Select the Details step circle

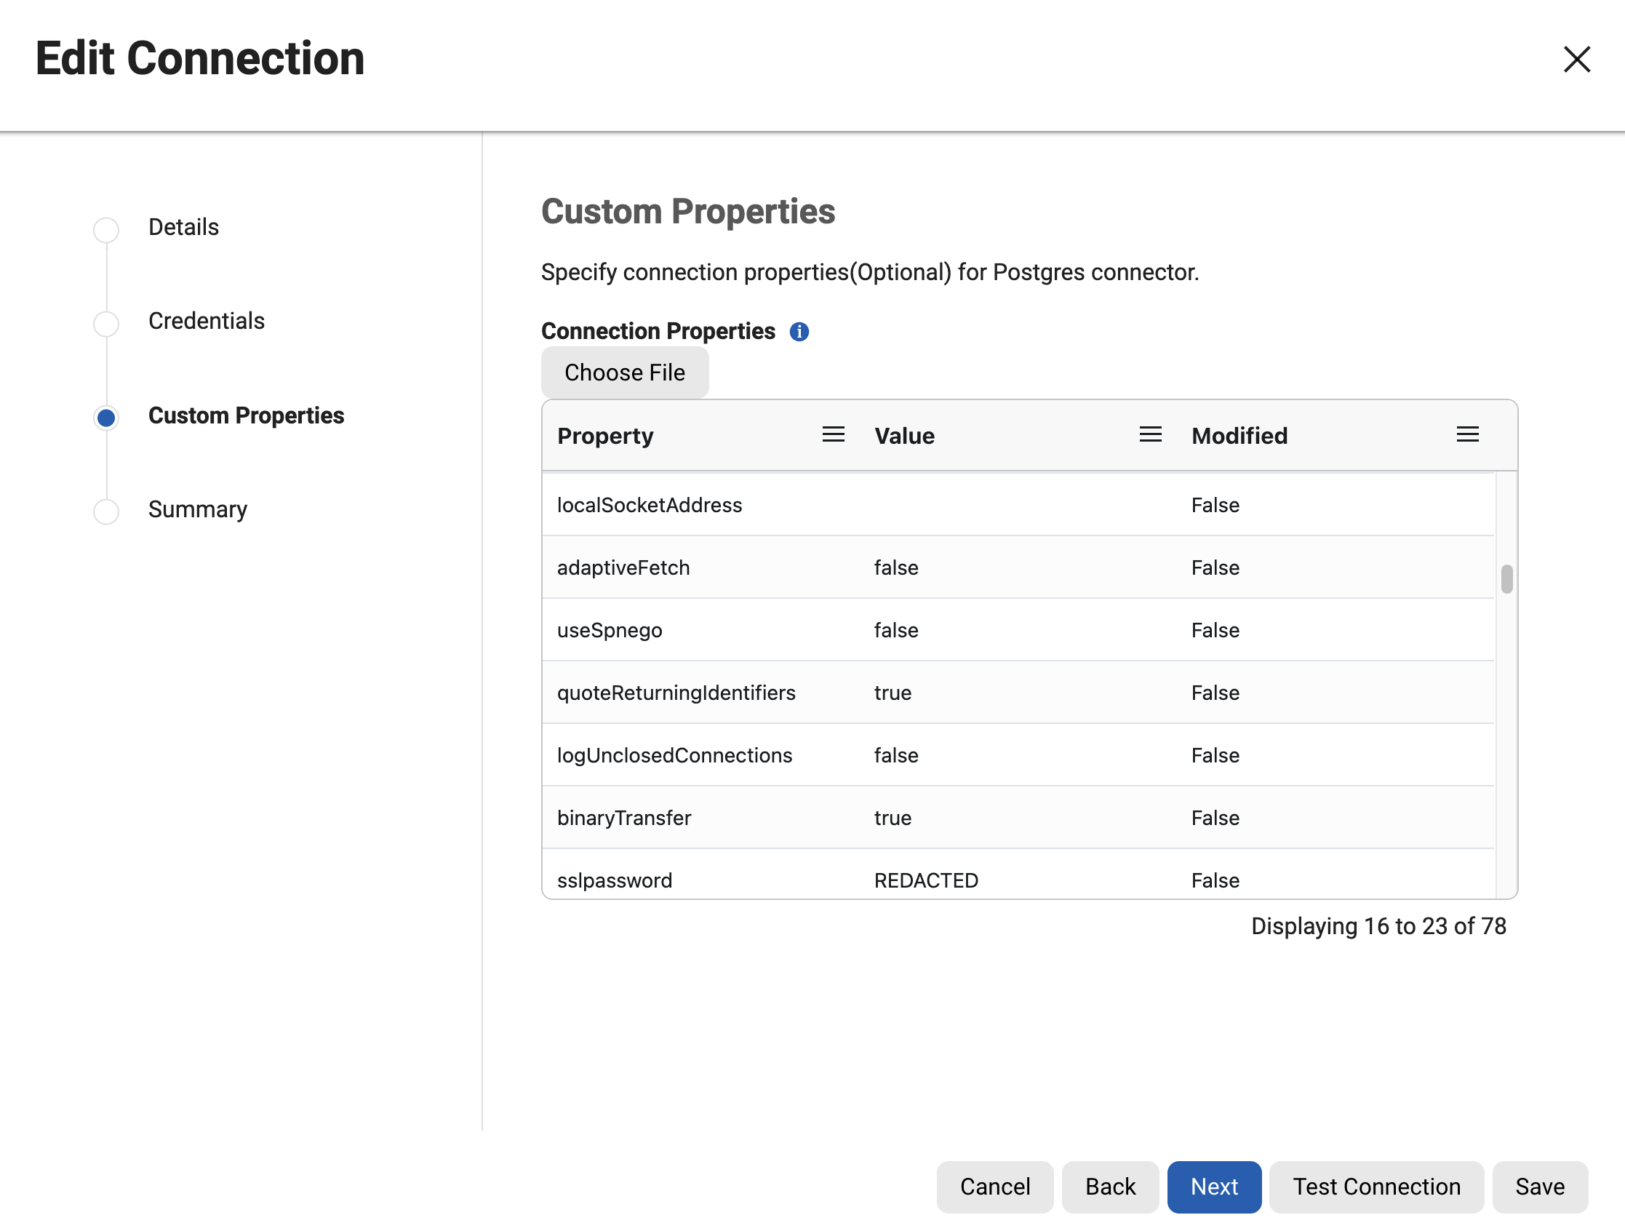(x=106, y=229)
